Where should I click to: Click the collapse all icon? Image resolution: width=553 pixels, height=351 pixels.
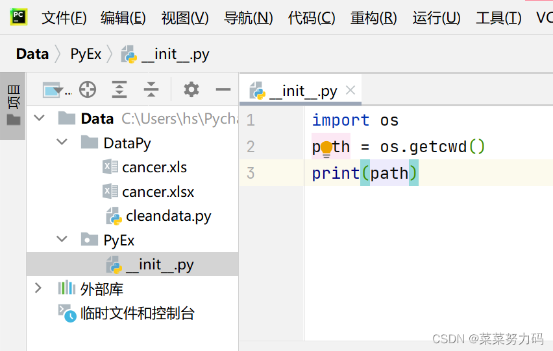(x=151, y=89)
